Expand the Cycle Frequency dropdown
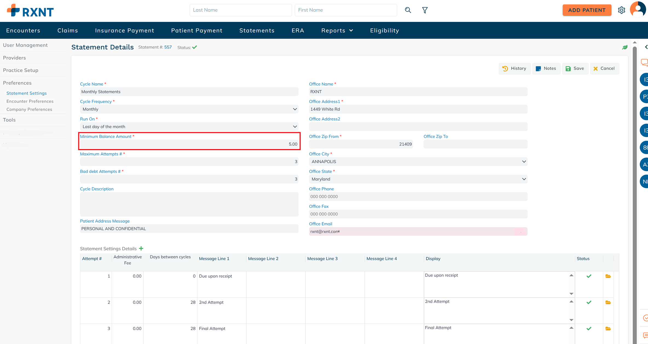This screenshot has width=648, height=344. 189,109
